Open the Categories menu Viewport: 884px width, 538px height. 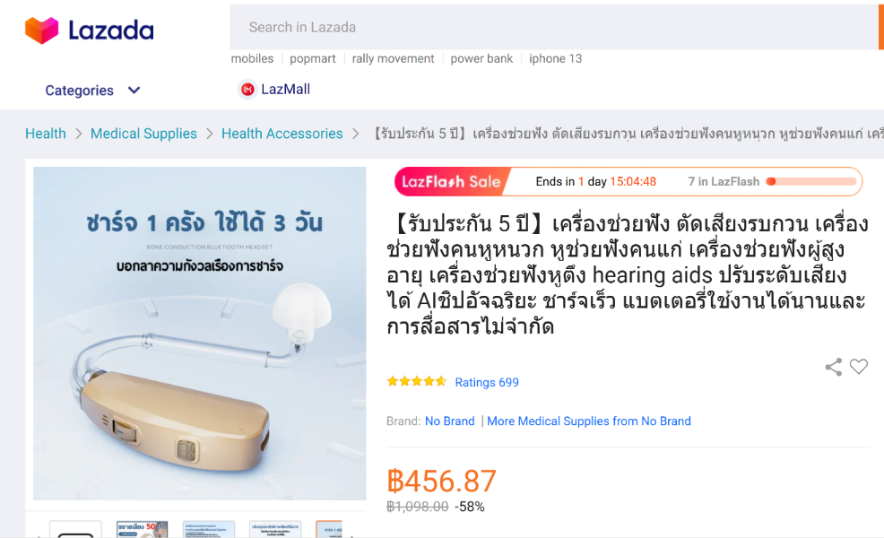(x=80, y=91)
